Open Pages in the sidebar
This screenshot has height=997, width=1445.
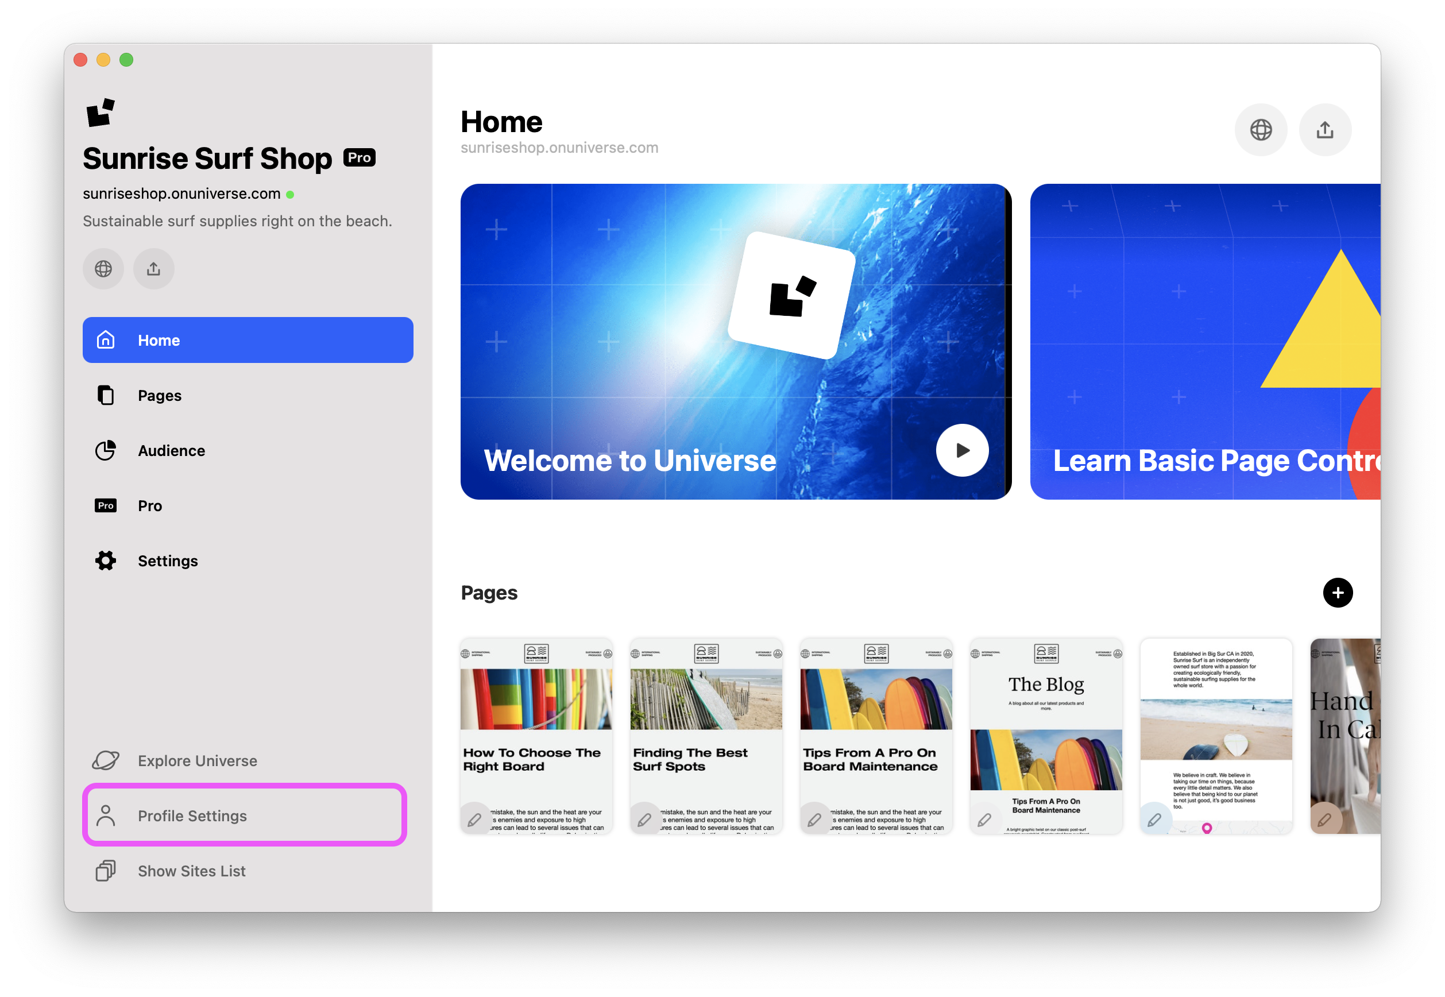[x=159, y=396]
